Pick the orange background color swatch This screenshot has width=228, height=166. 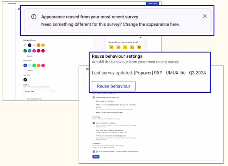point(39,45)
